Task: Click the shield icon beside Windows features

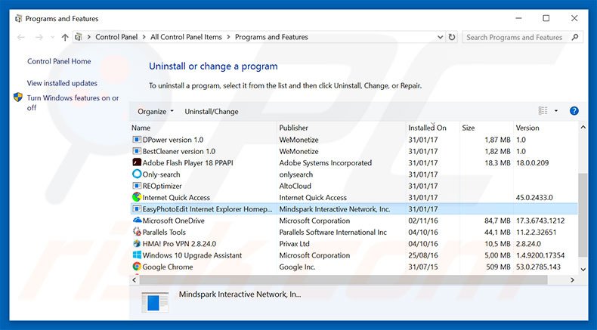Action: pyautogui.click(x=18, y=97)
